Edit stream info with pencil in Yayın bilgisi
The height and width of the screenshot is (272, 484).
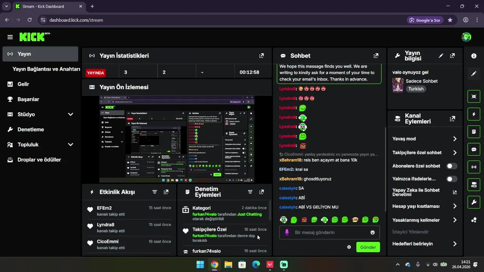[x=441, y=56]
